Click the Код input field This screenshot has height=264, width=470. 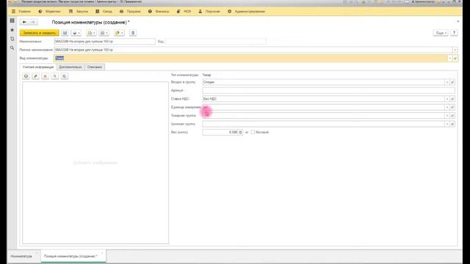coord(215,41)
